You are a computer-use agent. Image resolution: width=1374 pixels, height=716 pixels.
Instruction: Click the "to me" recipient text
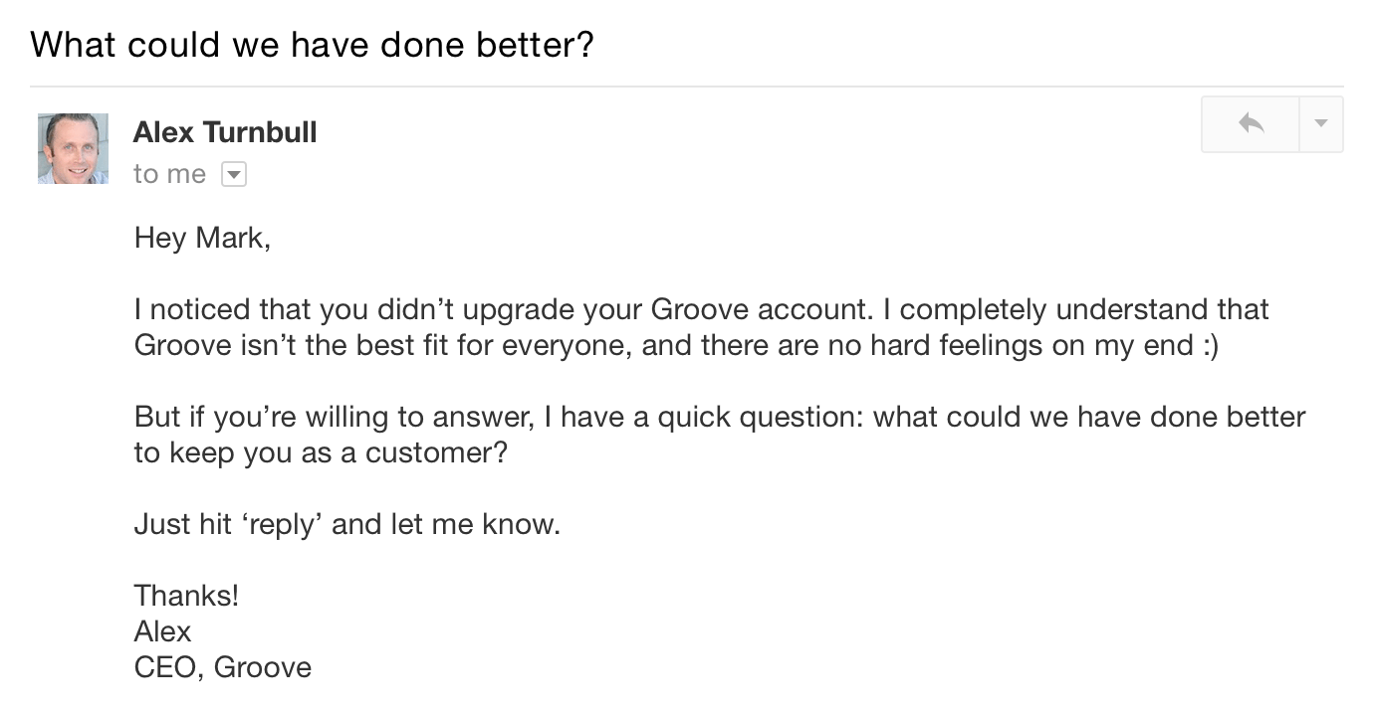[169, 174]
